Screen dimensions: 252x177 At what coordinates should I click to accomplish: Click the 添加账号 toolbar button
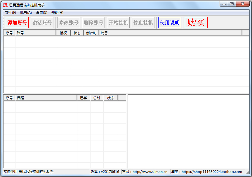coord(17,23)
